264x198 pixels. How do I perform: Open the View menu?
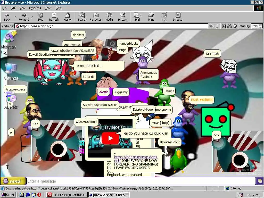(22, 8)
